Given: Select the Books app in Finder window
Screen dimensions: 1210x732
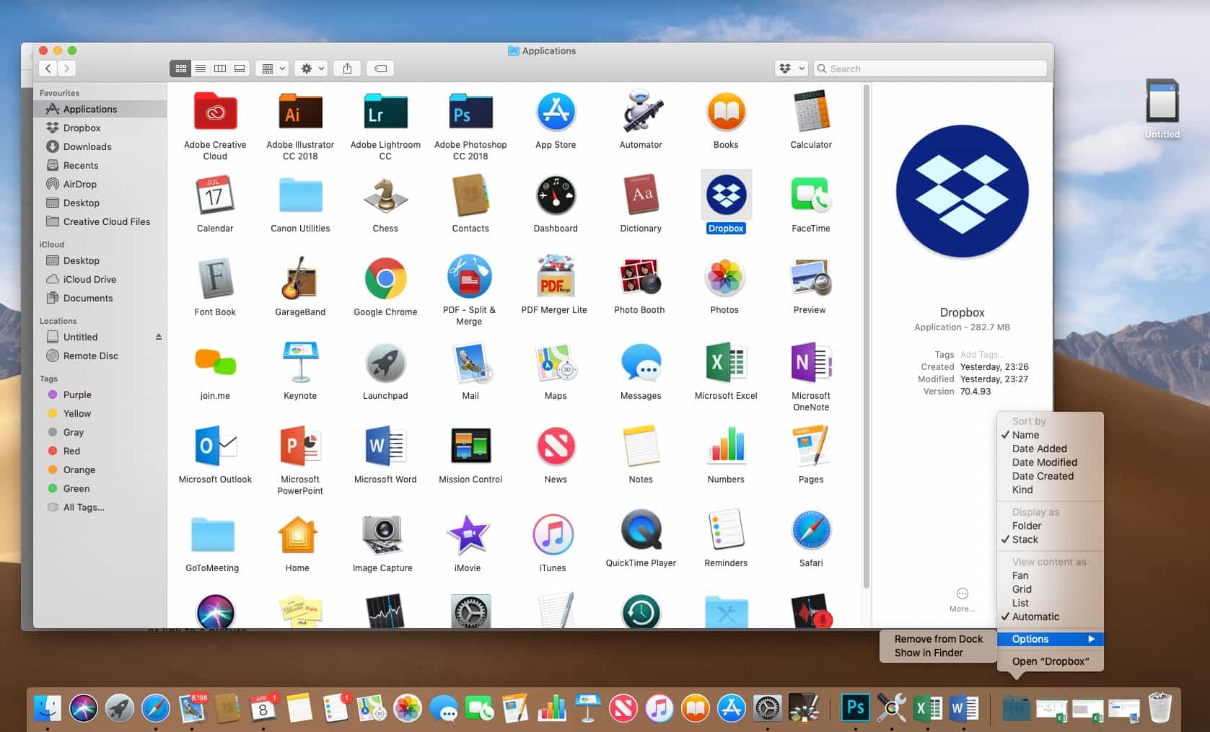Looking at the screenshot, I should (726, 112).
